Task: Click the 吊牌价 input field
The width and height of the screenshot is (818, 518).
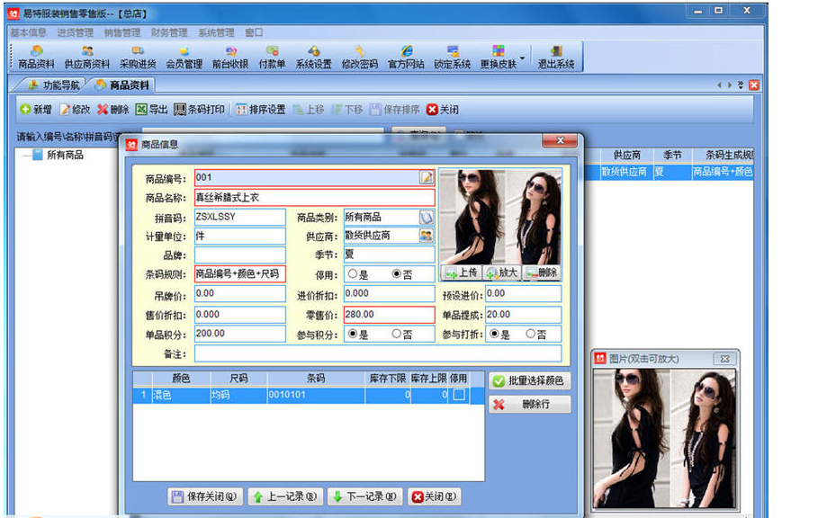Action: click(x=240, y=293)
